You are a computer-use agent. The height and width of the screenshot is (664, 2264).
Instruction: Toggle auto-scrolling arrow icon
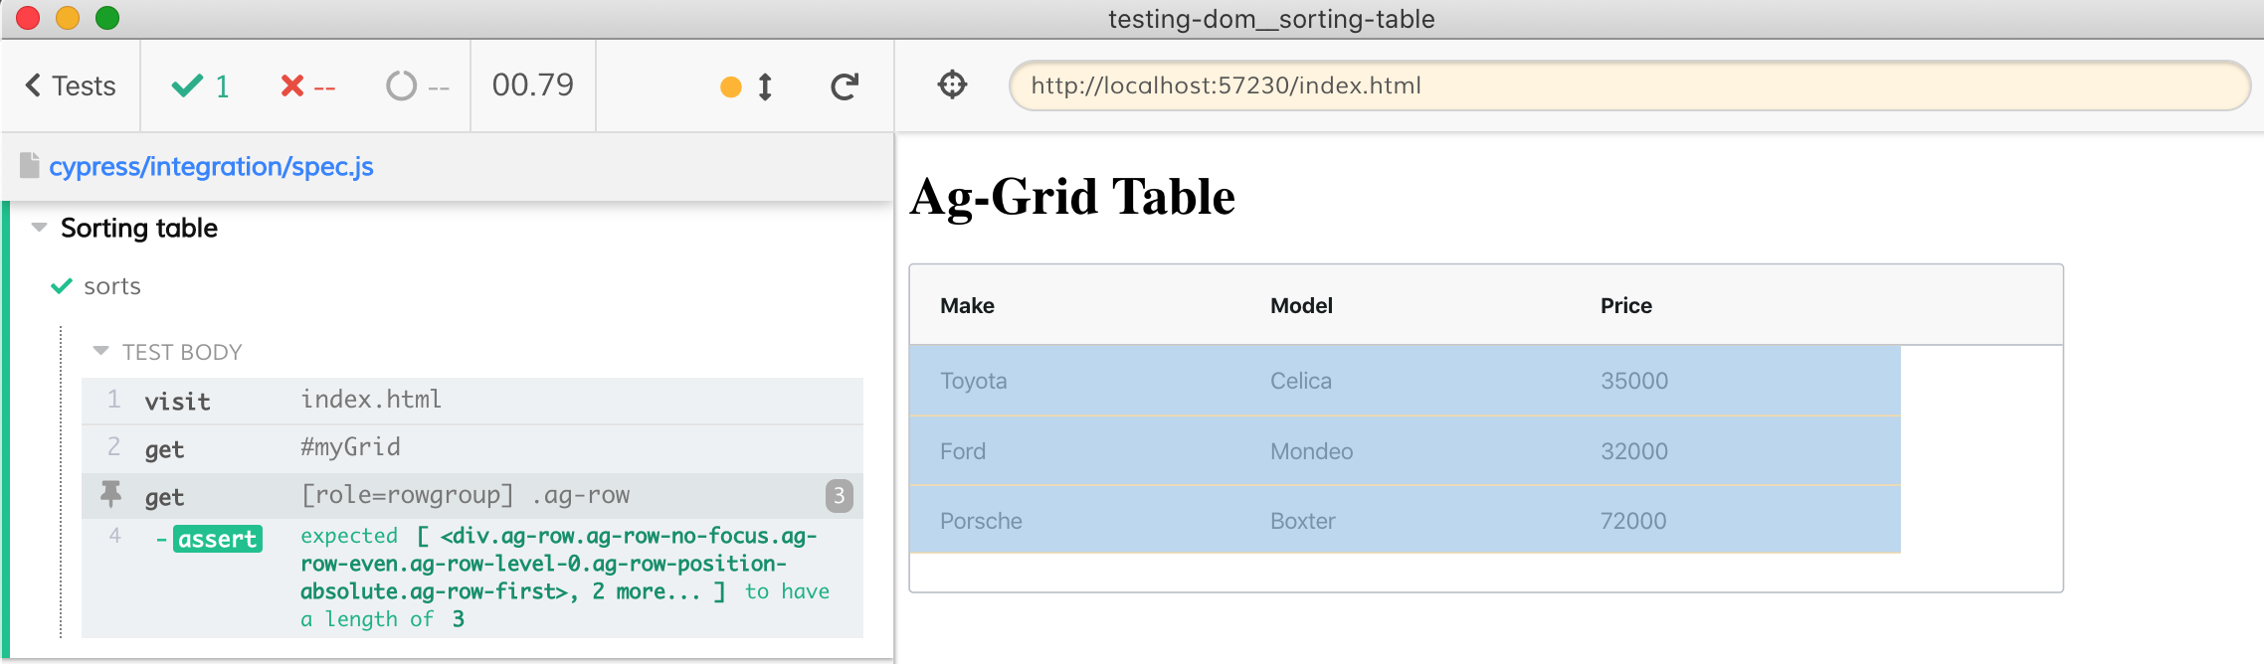click(765, 86)
